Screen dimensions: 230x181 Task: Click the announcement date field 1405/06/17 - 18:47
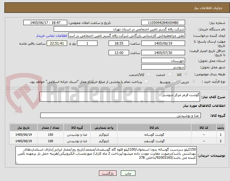pos(45,22)
